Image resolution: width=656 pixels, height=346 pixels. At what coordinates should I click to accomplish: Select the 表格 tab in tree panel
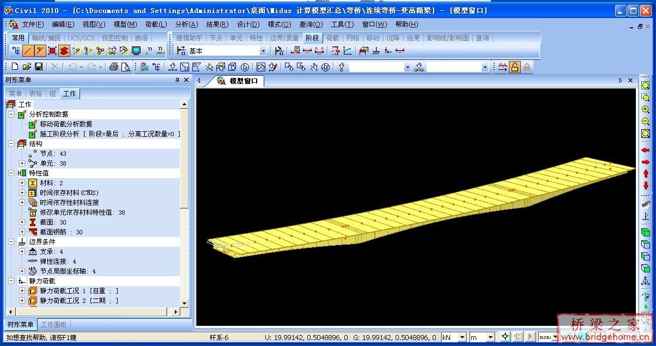[35, 94]
